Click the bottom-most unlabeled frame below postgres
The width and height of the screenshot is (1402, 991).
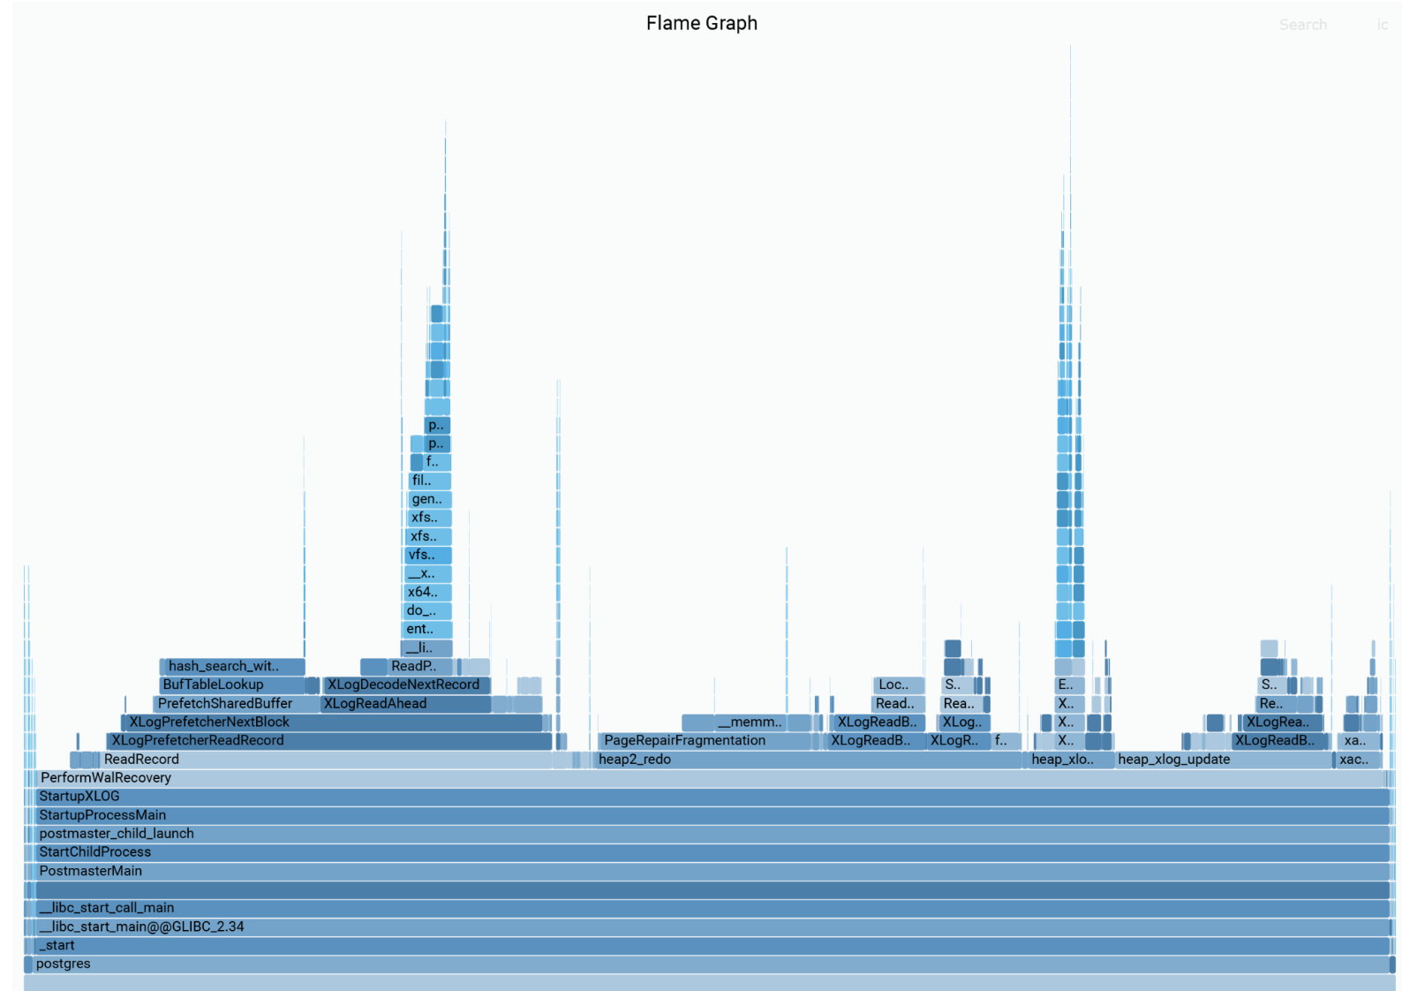[708, 982]
